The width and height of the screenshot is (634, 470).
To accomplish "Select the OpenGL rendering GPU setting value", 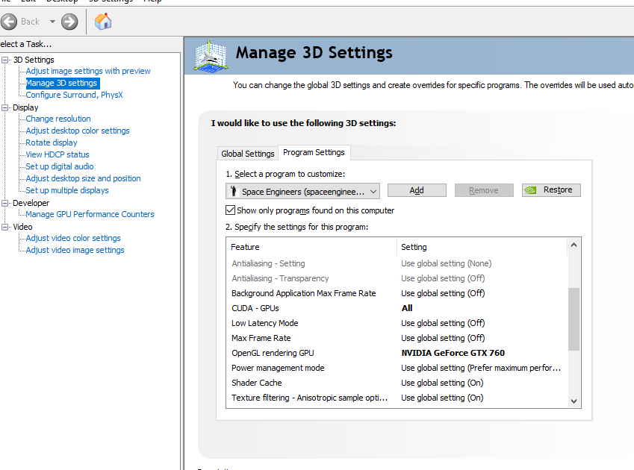I will pyautogui.click(x=453, y=353).
